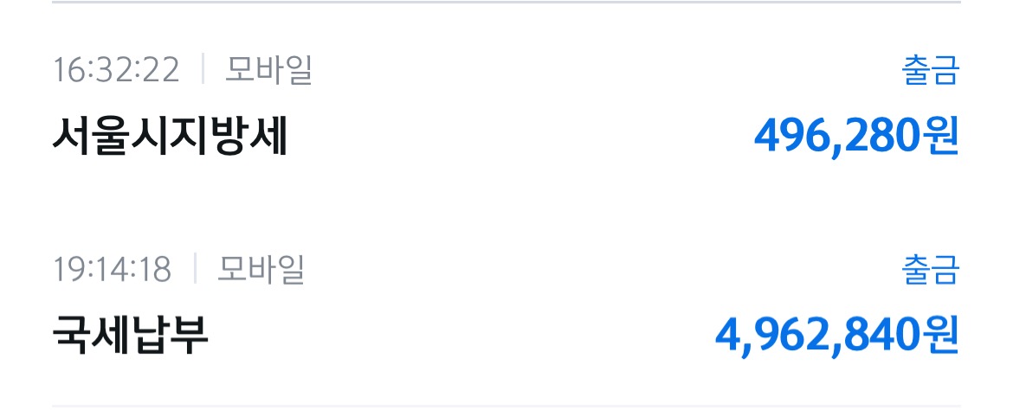Viewport: 1013px width, 410px height.
Task: Click the divider between 16:32:22 and 모바일
Action: [203, 70]
